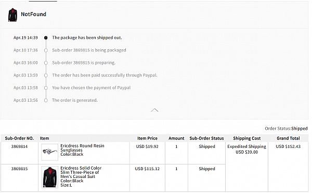Click the Grand Total USD $152.43 cell
The height and width of the screenshot is (193, 312).
coord(288,146)
